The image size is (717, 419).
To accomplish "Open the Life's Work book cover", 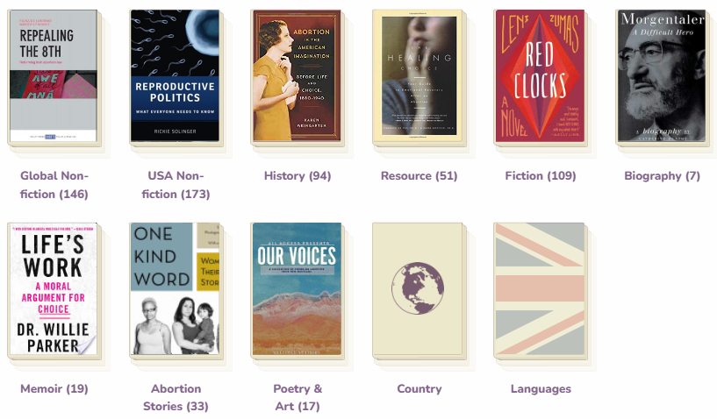I will 53,289.
